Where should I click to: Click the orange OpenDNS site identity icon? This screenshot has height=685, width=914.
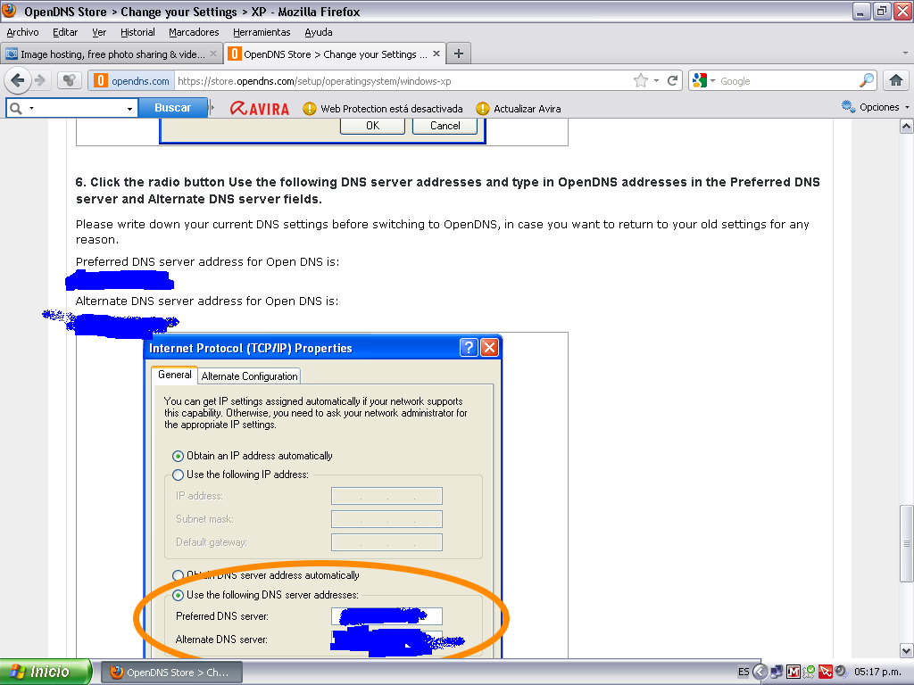101,81
